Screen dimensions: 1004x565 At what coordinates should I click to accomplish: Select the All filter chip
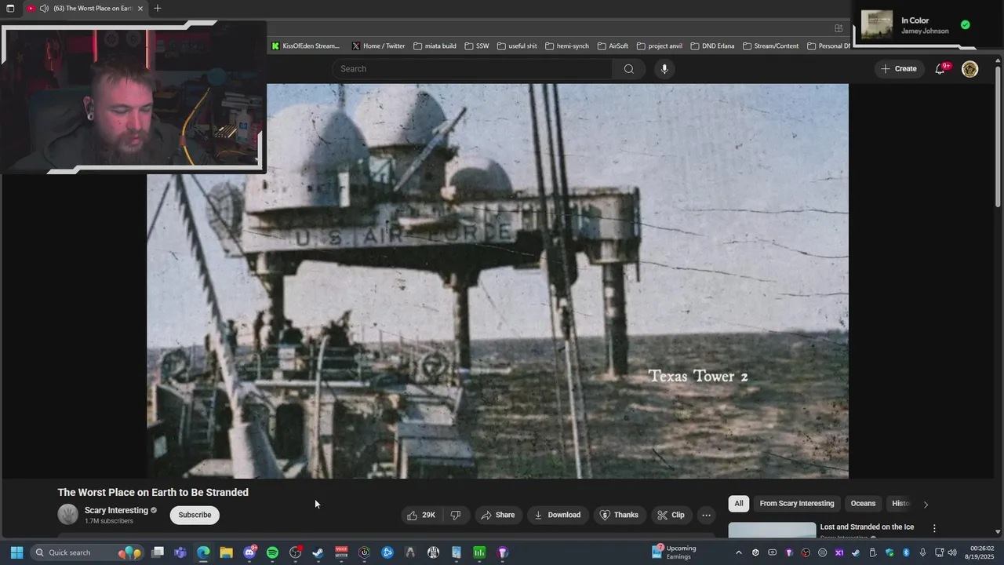pos(738,504)
